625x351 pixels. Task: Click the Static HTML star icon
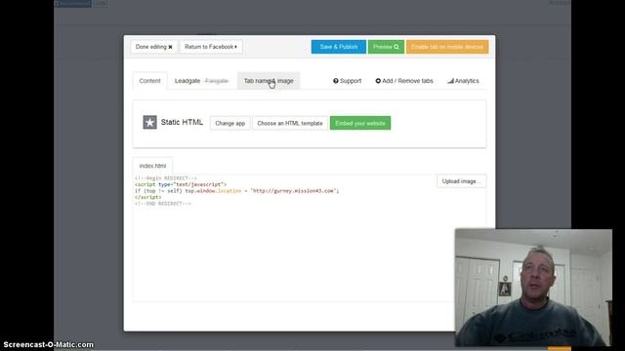click(x=149, y=122)
